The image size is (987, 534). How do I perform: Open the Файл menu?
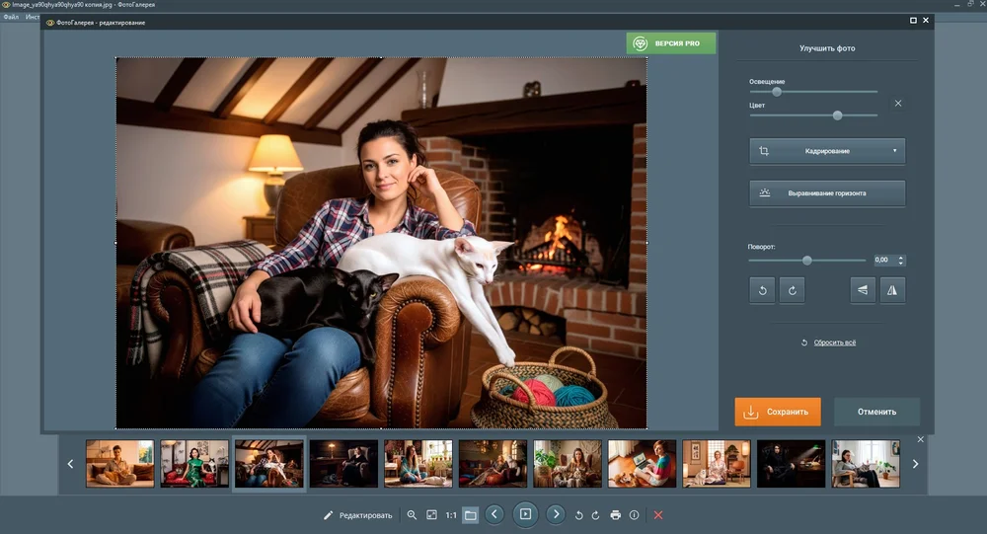(11, 18)
